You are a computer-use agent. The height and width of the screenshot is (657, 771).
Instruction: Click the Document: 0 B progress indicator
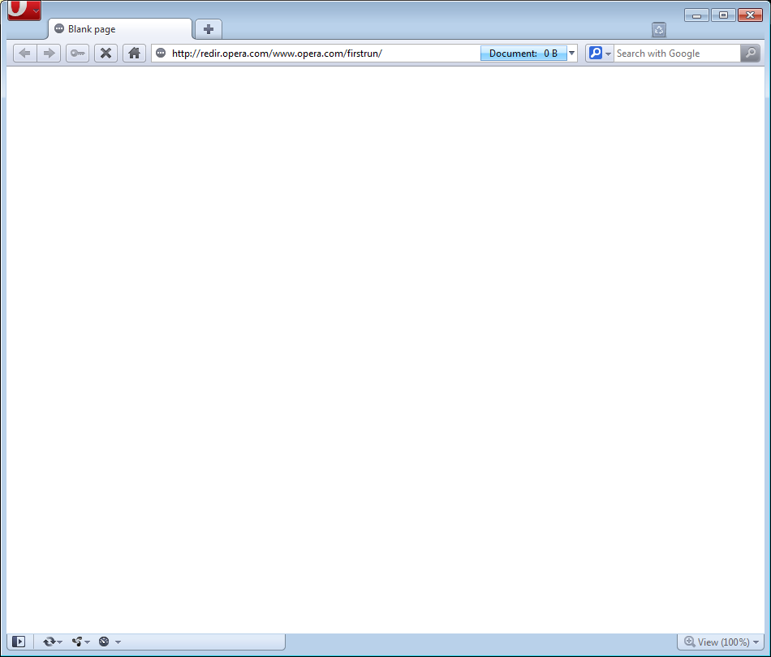click(x=523, y=54)
